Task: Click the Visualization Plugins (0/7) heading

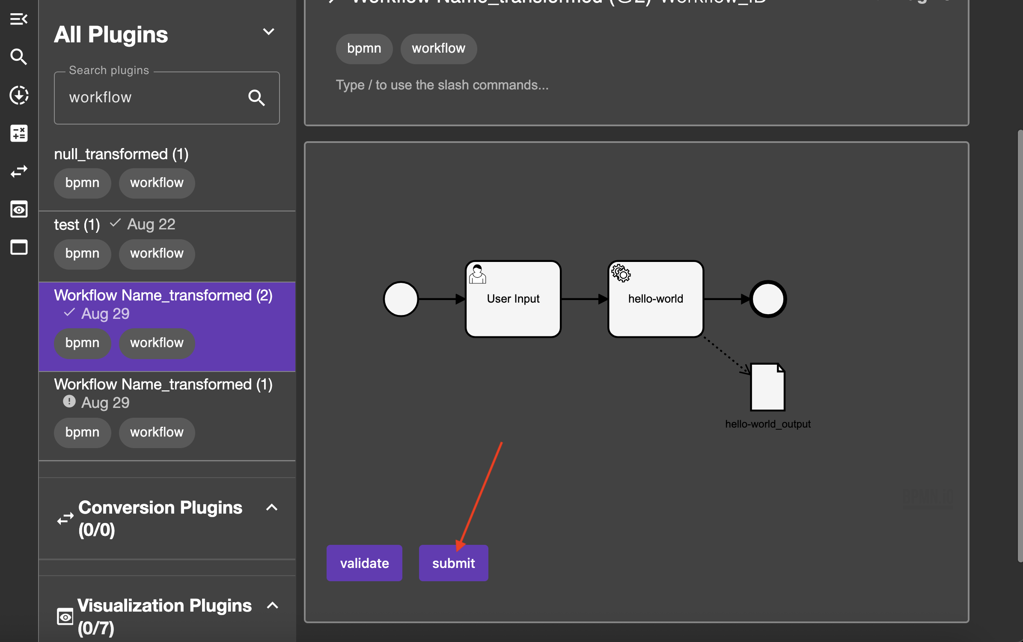Action: [164, 617]
